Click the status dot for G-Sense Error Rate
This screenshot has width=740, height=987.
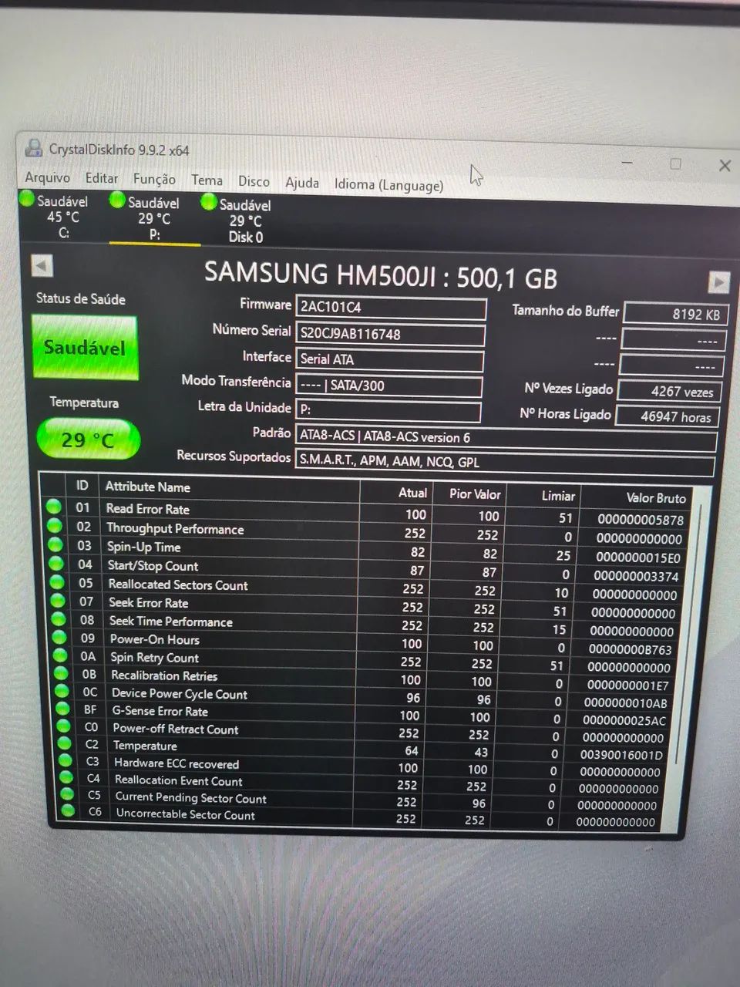tap(63, 709)
